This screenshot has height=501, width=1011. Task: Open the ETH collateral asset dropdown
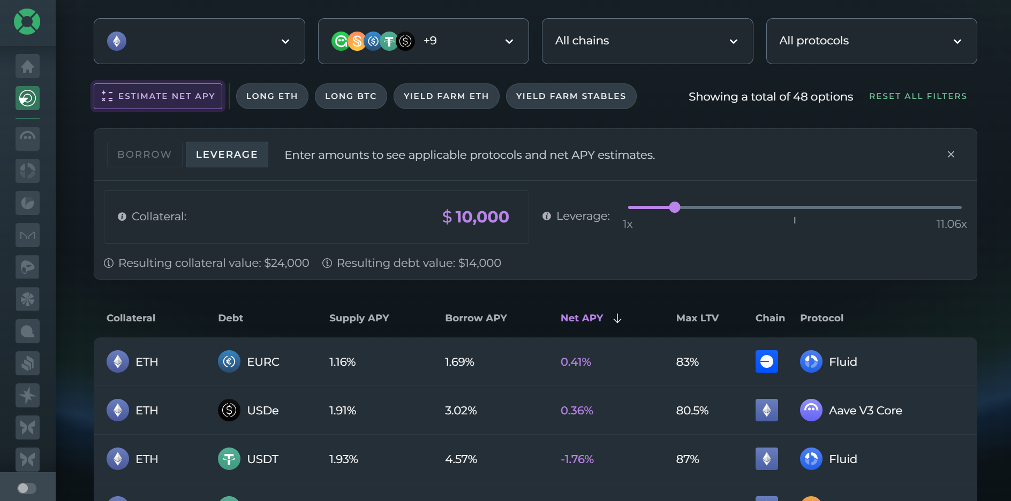(x=199, y=41)
